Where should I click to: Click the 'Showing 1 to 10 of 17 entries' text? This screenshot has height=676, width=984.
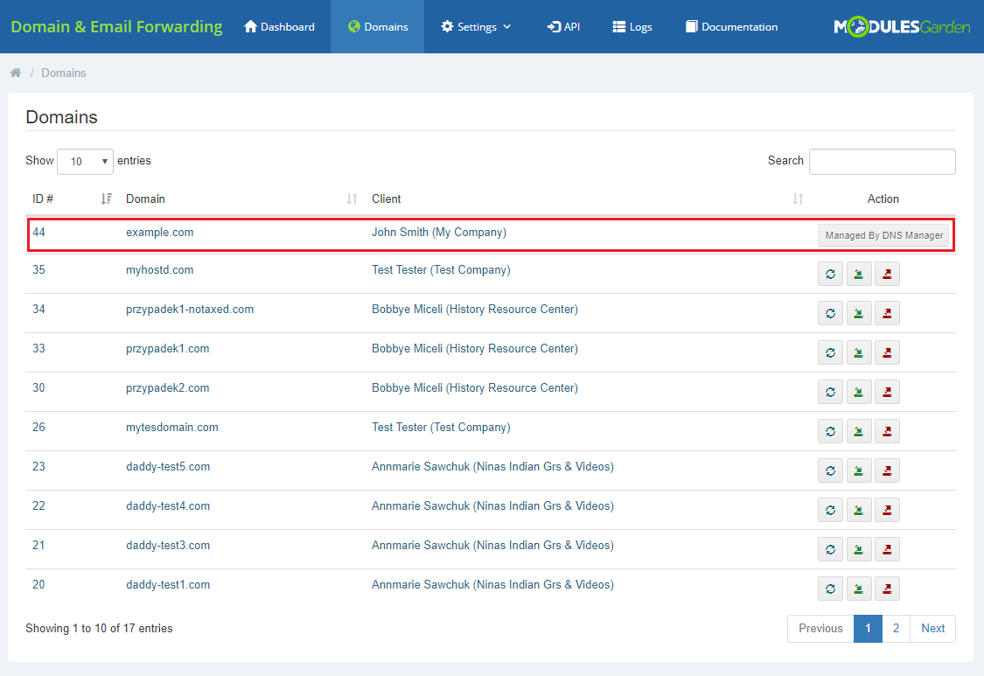pos(99,628)
